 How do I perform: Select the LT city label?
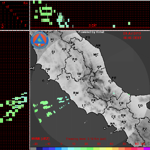(84, 106)
